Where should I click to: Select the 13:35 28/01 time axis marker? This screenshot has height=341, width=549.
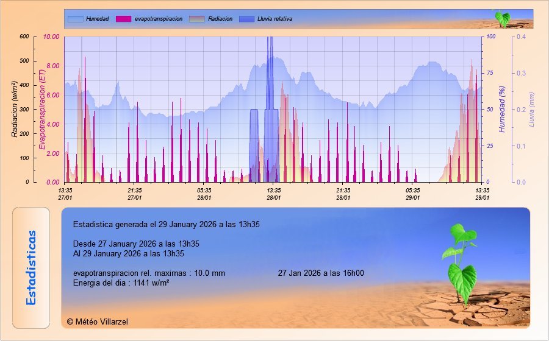coord(274,194)
